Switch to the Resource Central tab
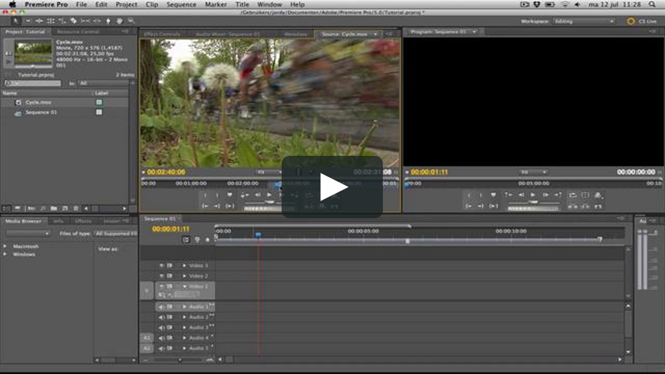The width and height of the screenshot is (665, 374). [78, 32]
